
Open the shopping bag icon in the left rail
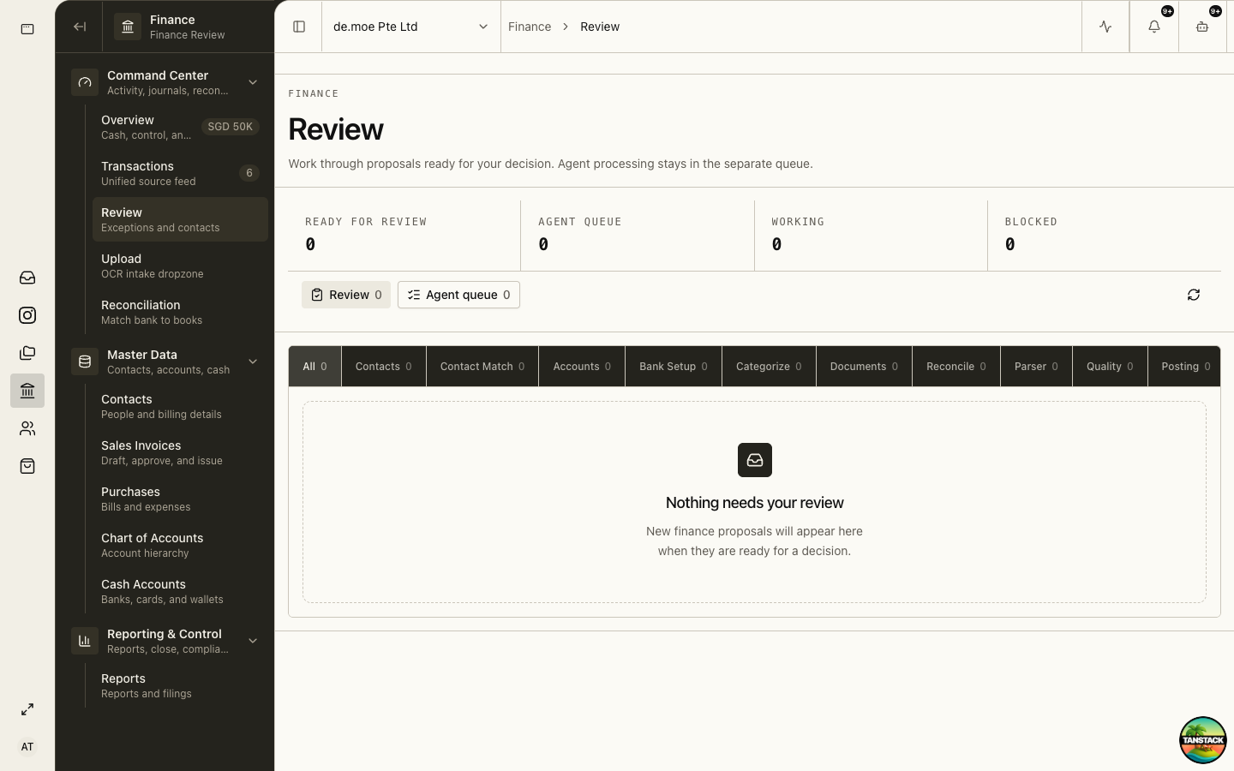(27, 466)
